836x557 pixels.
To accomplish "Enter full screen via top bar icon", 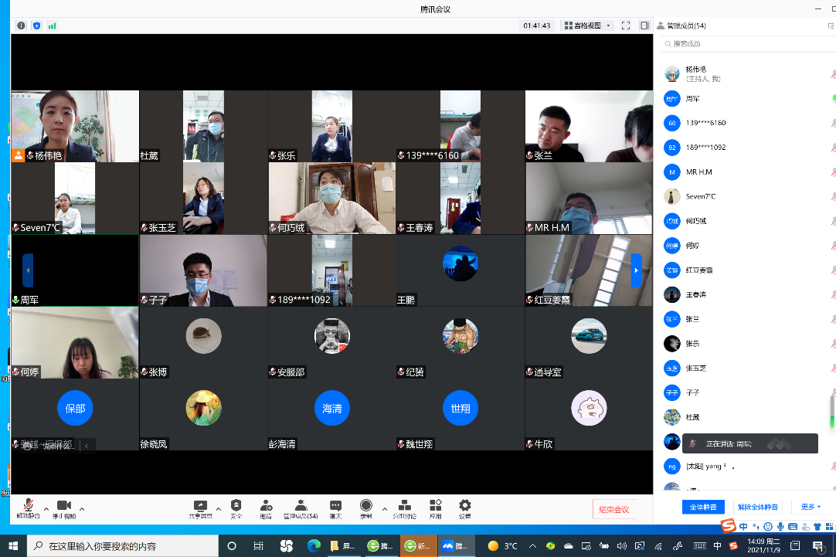I will (x=626, y=25).
